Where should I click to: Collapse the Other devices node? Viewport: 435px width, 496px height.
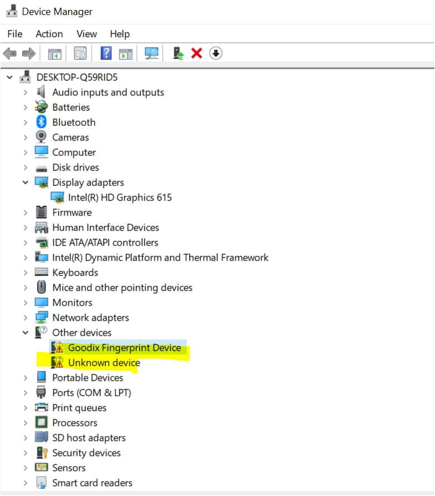(26, 333)
